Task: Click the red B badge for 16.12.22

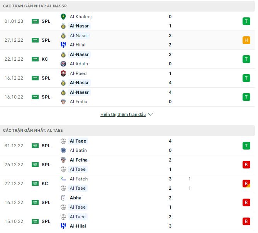Action: [x=246, y=202]
